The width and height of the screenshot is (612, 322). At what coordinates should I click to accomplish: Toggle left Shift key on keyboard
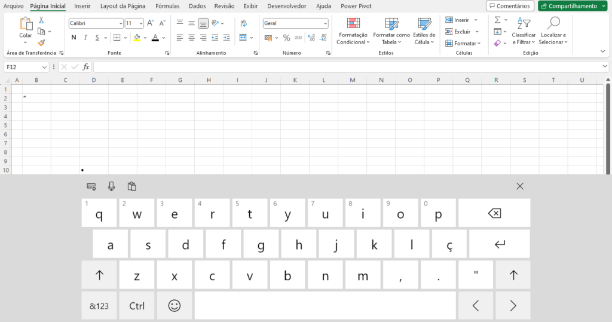[99, 275]
